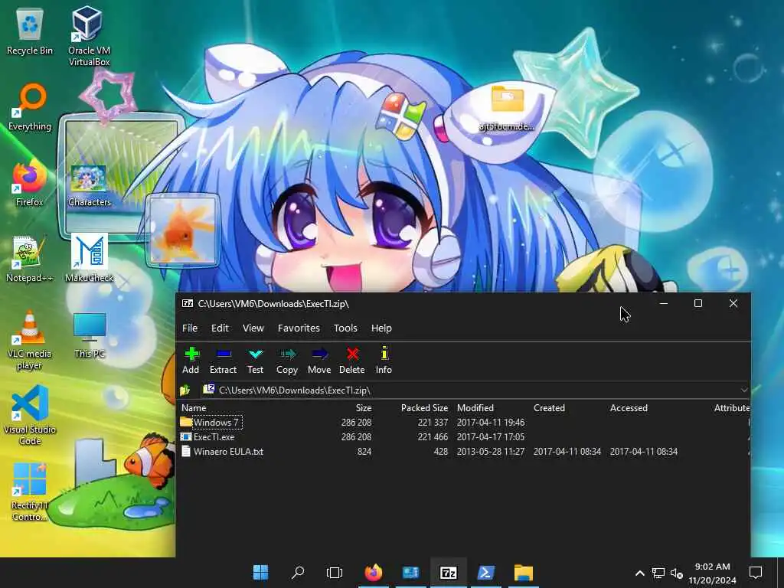Open File Explorer from the taskbar

(x=524, y=572)
